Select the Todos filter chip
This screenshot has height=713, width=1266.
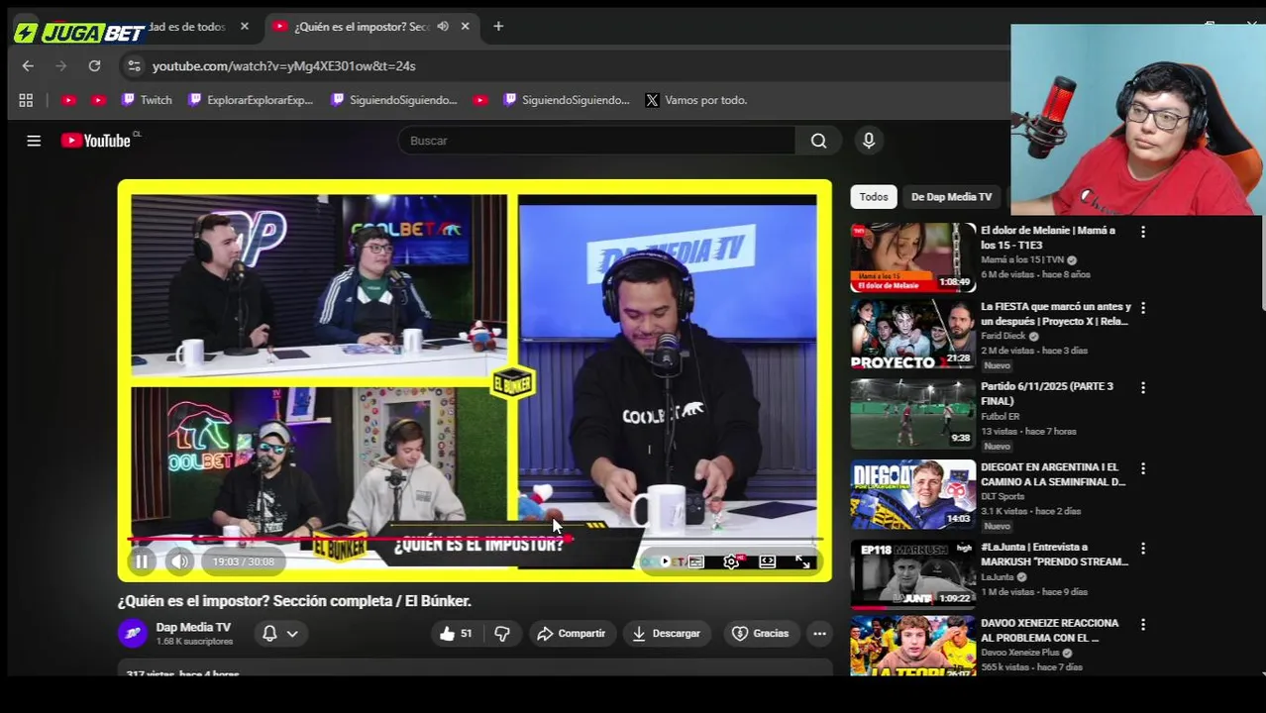(x=874, y=197)
